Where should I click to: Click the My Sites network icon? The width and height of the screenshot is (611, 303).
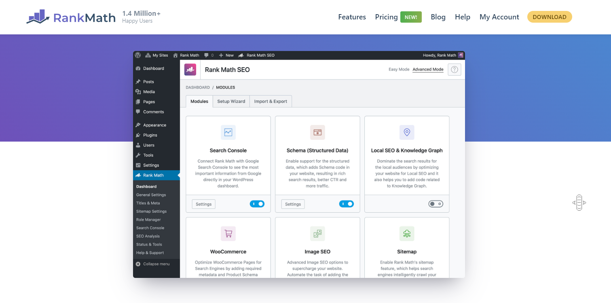coord(148,55)
